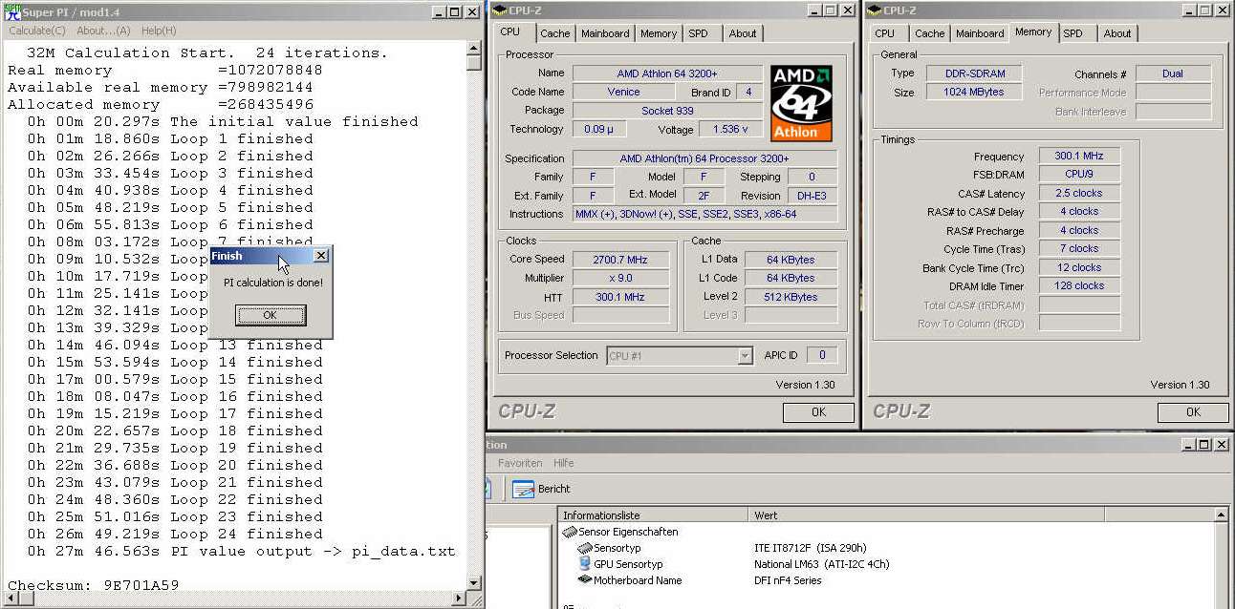The height and width of the screenshot is (609, 1235).
Task: Switch to Mainboard tab in left CPU-Z
Action: [605, 33]
